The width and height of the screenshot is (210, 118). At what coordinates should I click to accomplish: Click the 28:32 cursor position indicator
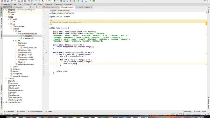[173, 114]
